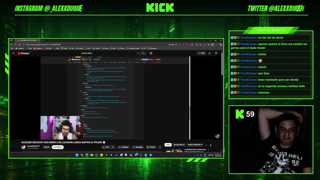Select the BLIZZARD ESCUCHÓ browser tab
This screenshot has height=180, width=320.
(x=27, y=40)
